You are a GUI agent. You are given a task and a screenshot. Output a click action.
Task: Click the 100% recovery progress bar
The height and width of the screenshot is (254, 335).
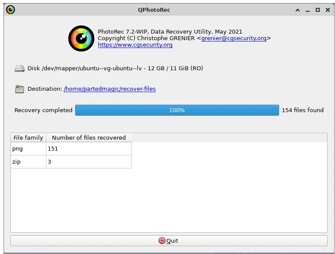(x=177, y=110)
